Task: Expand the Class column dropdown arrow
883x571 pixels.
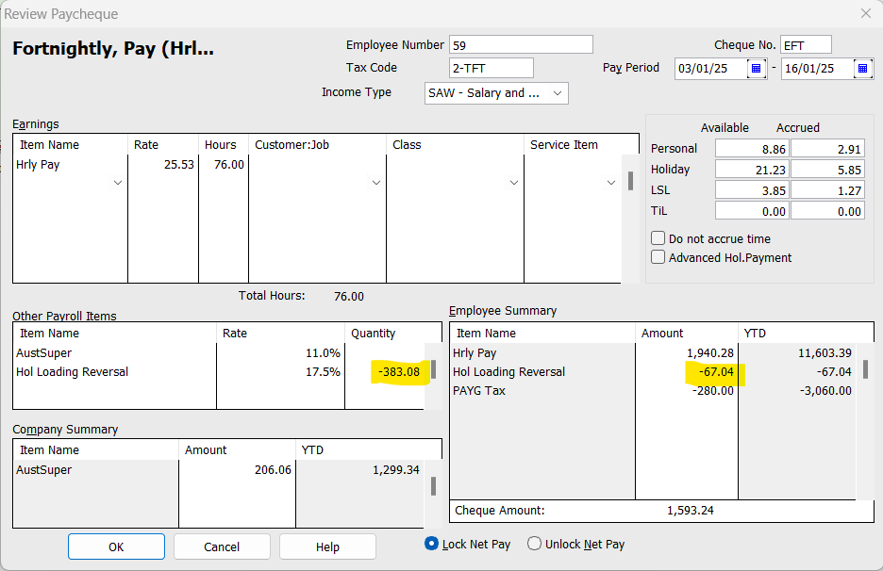Action: [x=513, y=182]
